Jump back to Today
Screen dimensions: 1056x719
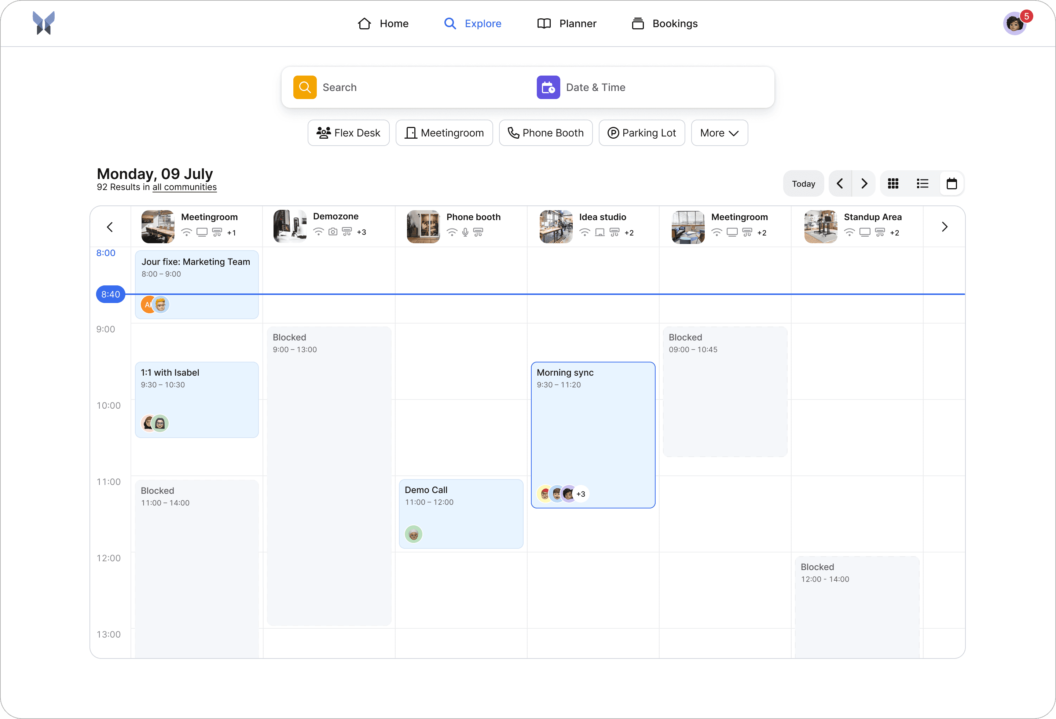[803, 183]
